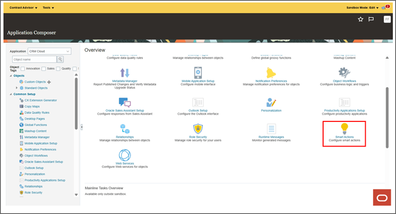Image resolution: width=396 pixels, height=214 pixels.
Task: Select Data Quality Rules in sidebar
Action: (x=37, y=113)
